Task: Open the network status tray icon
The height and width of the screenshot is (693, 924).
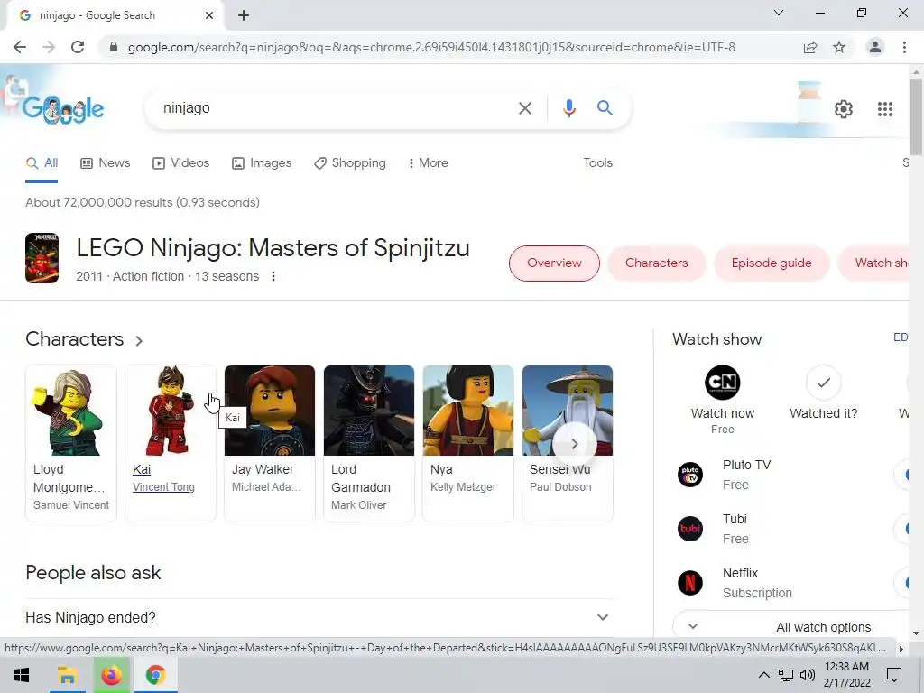Action: [x=786, y=675]
